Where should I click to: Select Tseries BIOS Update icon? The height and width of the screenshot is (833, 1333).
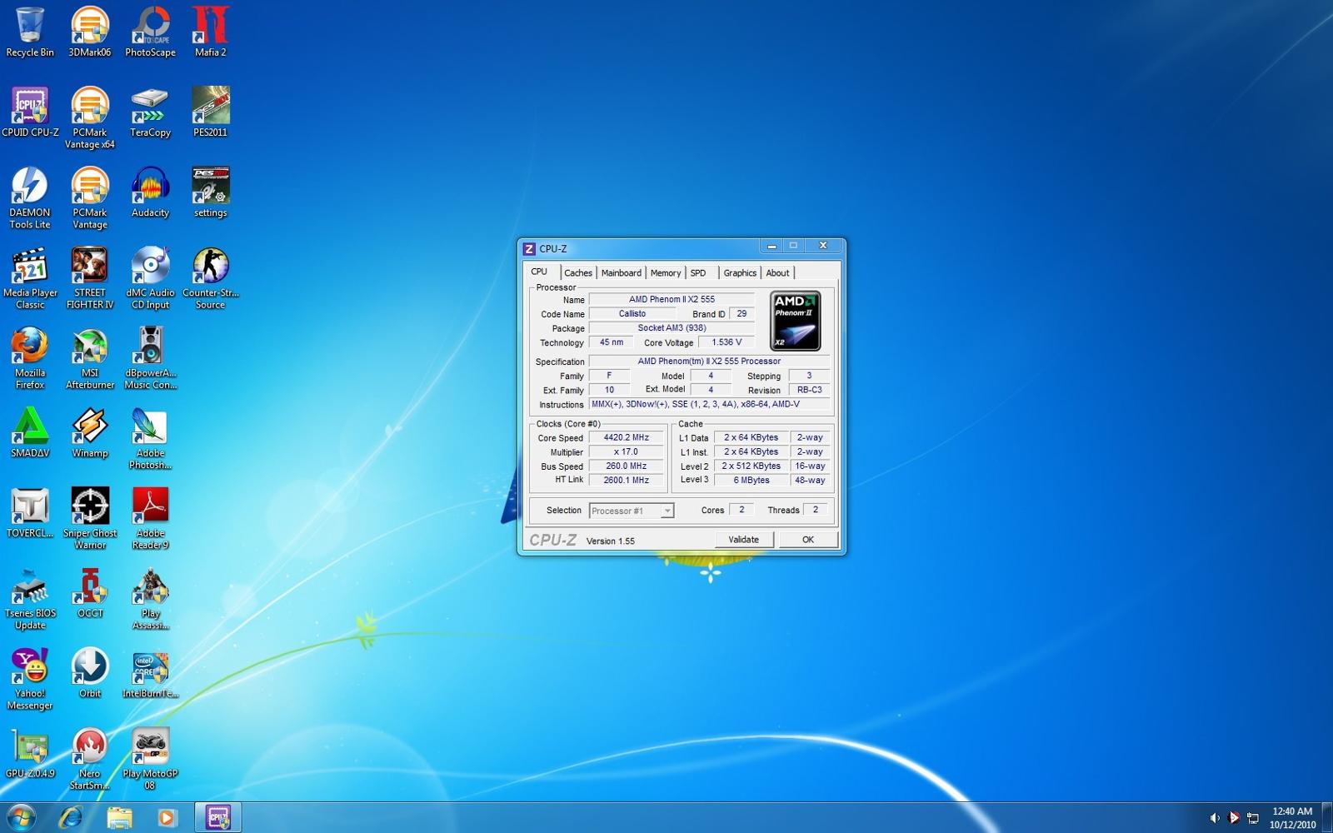click(x=30, y=599)
